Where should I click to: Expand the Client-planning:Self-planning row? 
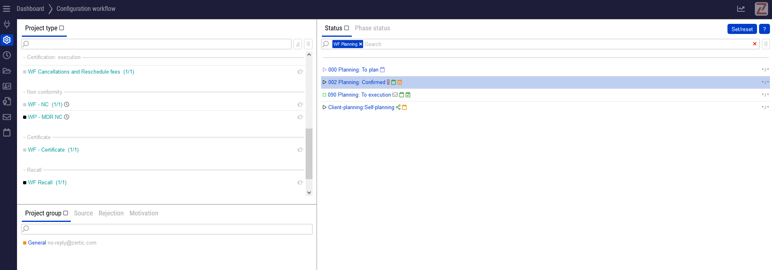pos(324,108)
